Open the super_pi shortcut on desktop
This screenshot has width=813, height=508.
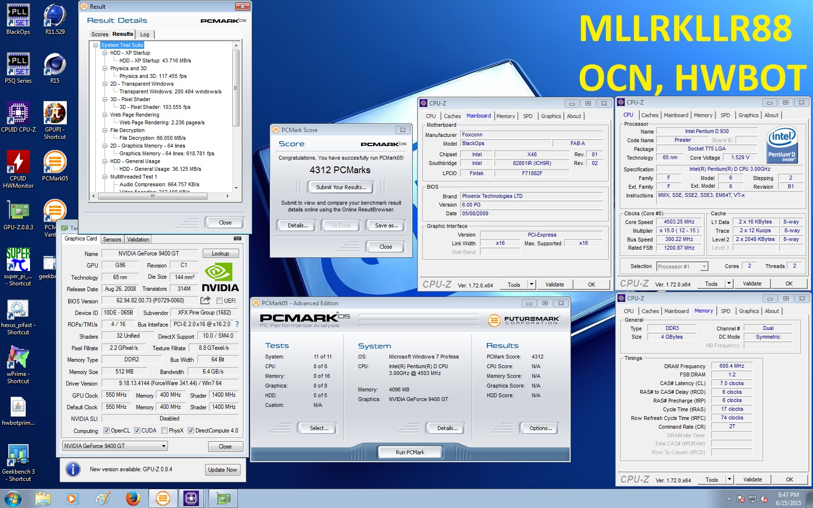point(18,267)
